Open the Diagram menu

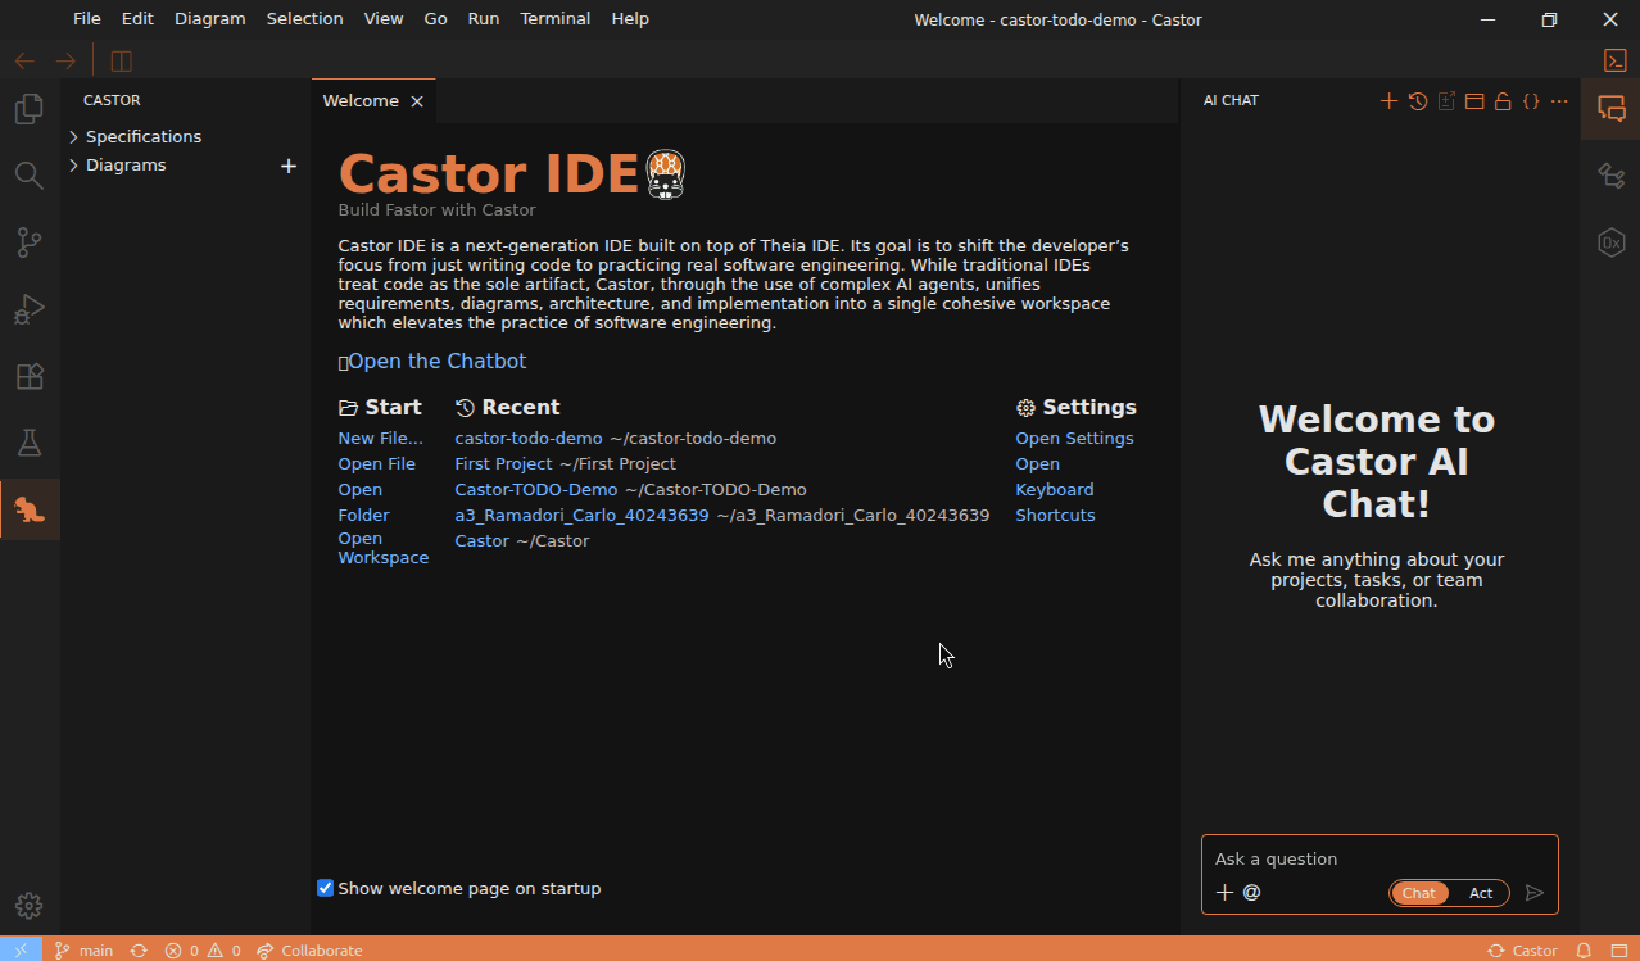[210, 19]
